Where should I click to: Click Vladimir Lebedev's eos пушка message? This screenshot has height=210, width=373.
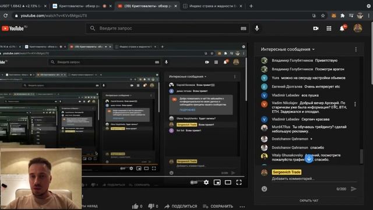coord(295,95)
